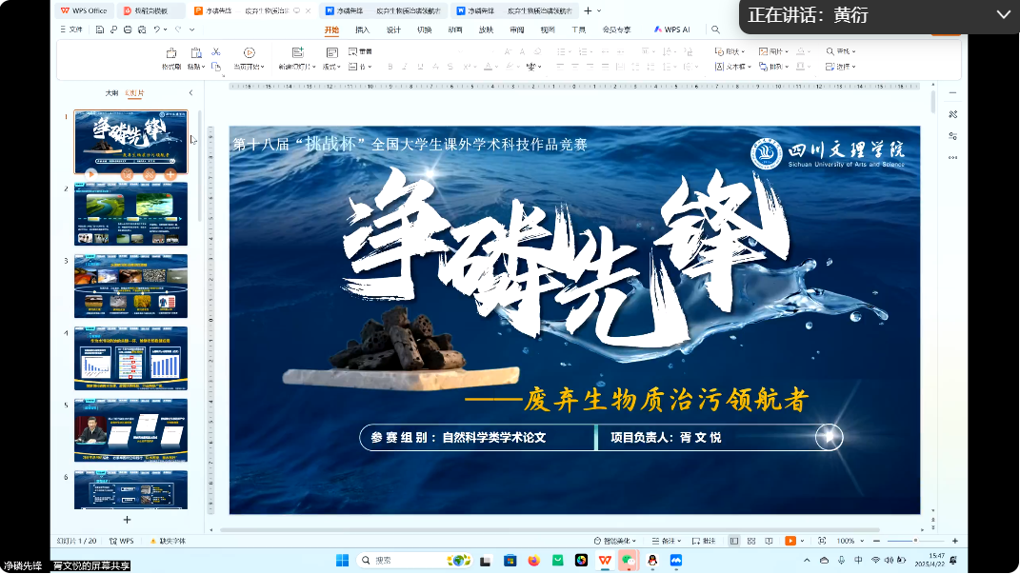Open the Animation (动画) ribbon tab

coord(455,30)
